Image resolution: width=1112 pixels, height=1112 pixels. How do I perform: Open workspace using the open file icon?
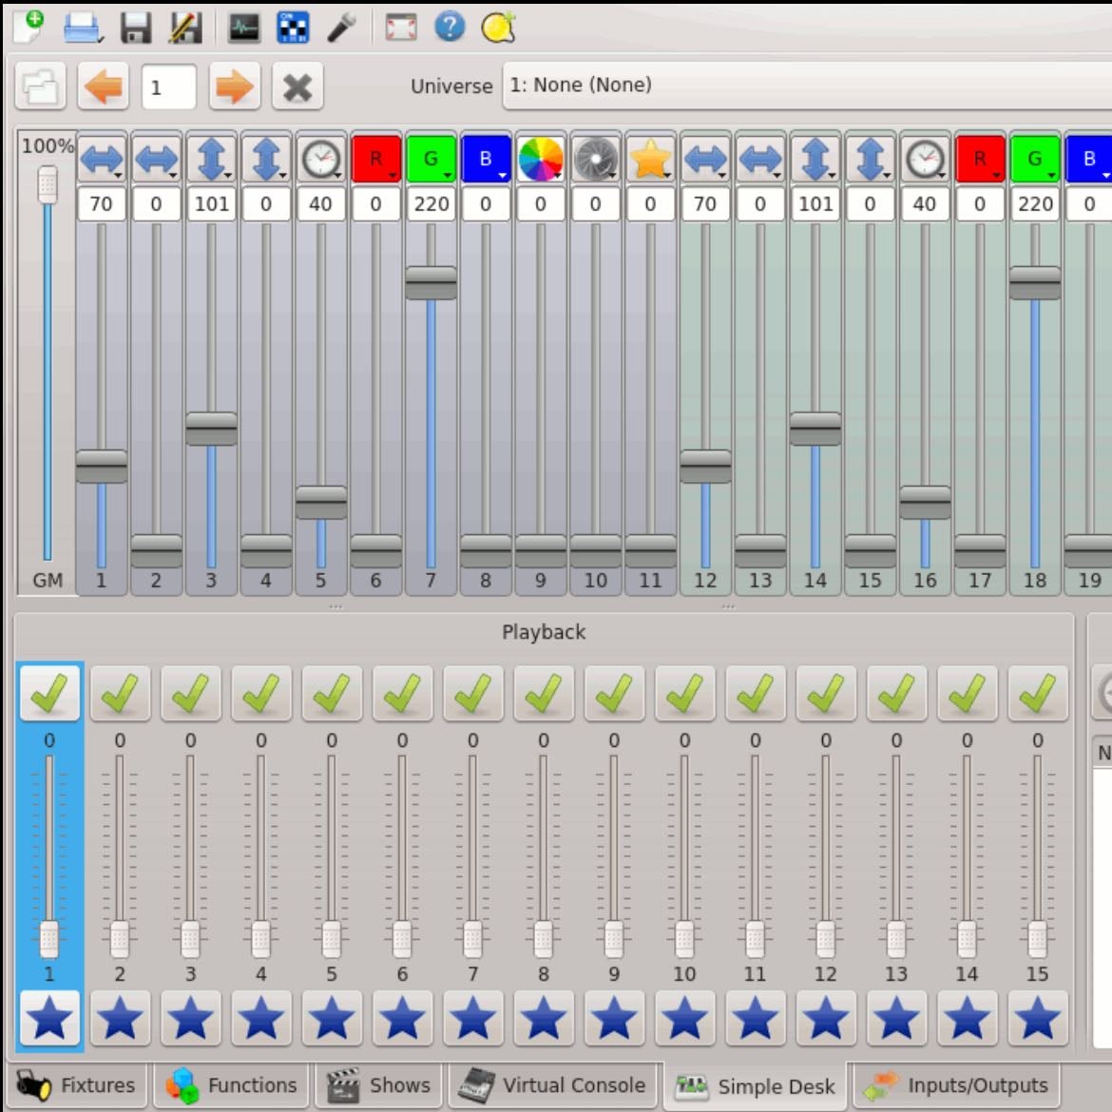click(83, 29)
